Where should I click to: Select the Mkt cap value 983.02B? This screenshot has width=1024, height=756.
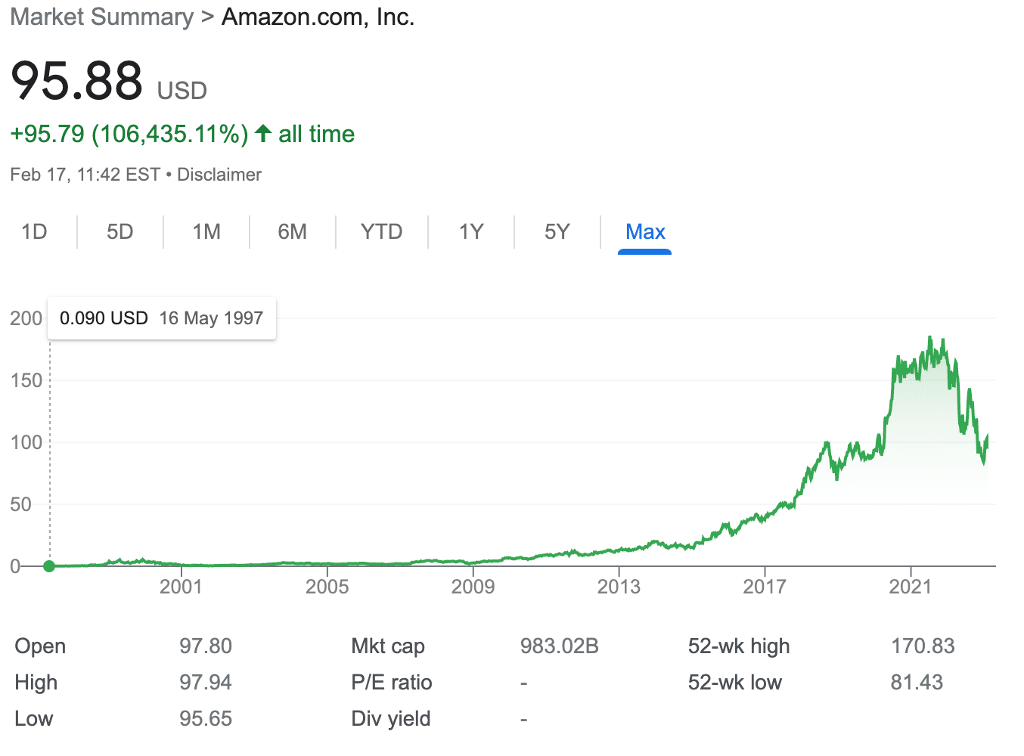tap(560, 646)
